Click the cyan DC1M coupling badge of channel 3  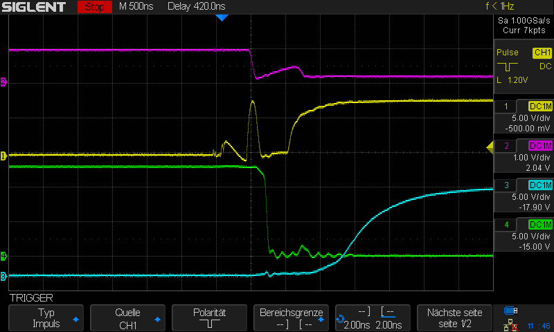point(540,185)
